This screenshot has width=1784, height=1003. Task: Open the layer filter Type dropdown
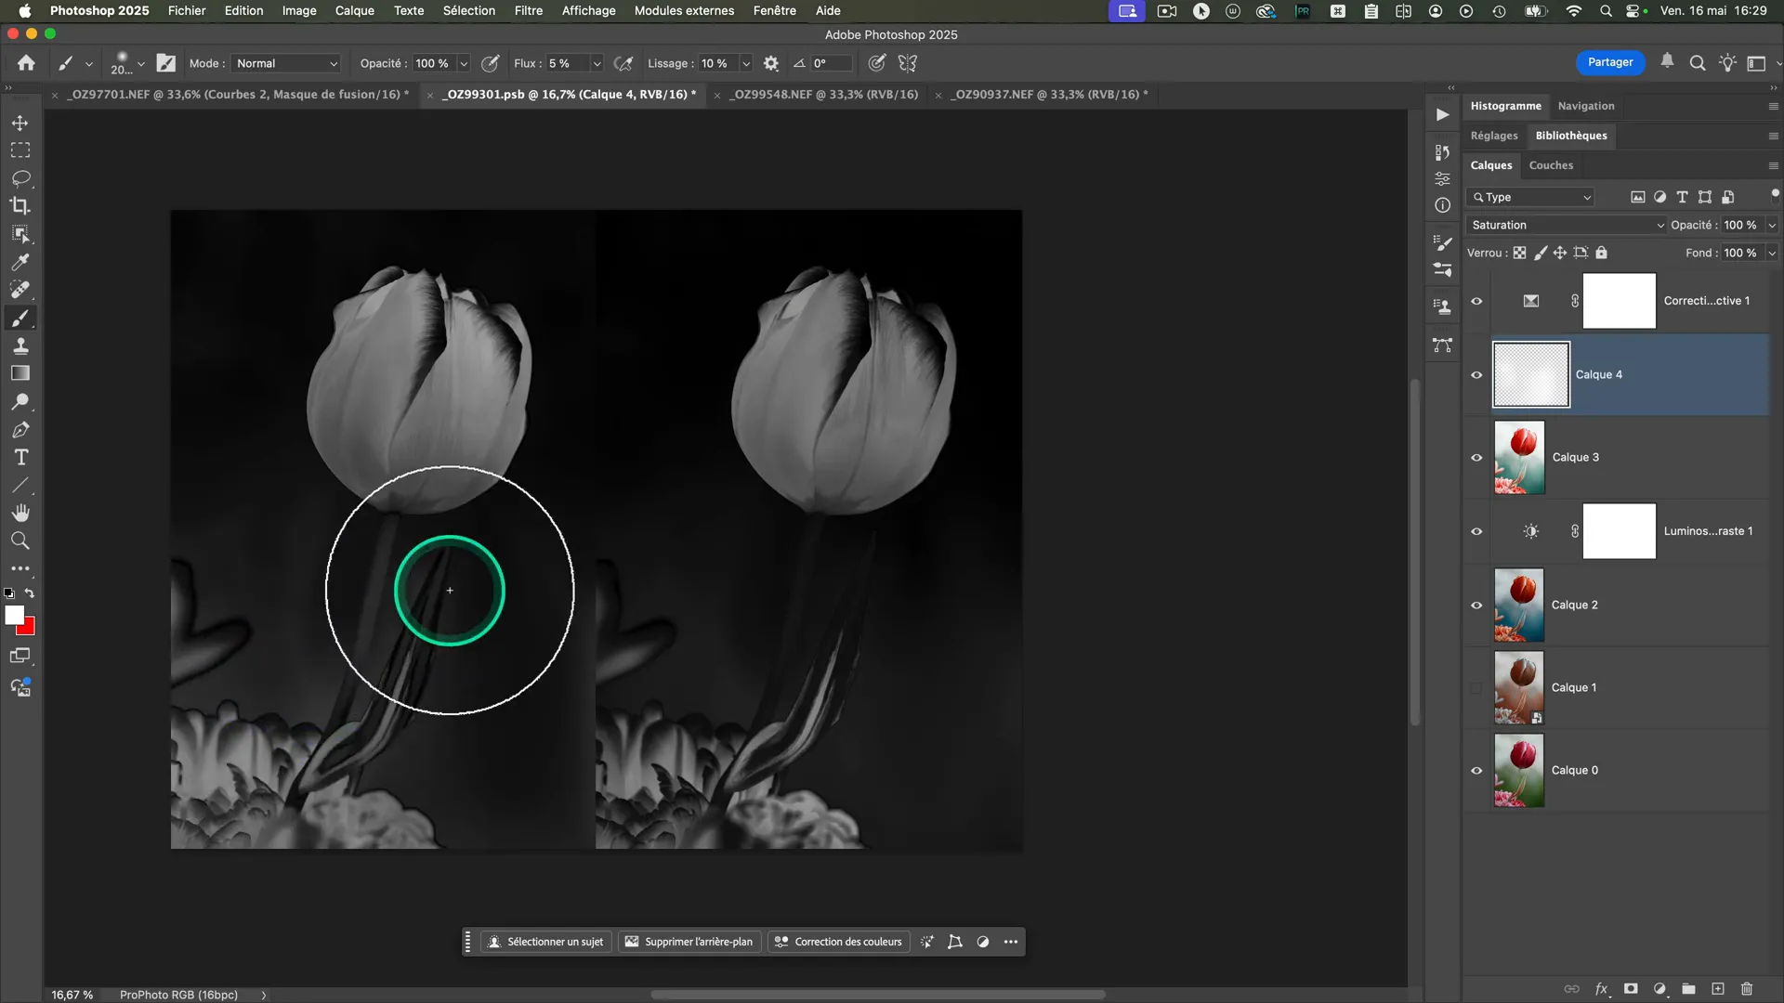pyautogui.click(x=1531, y=197)
